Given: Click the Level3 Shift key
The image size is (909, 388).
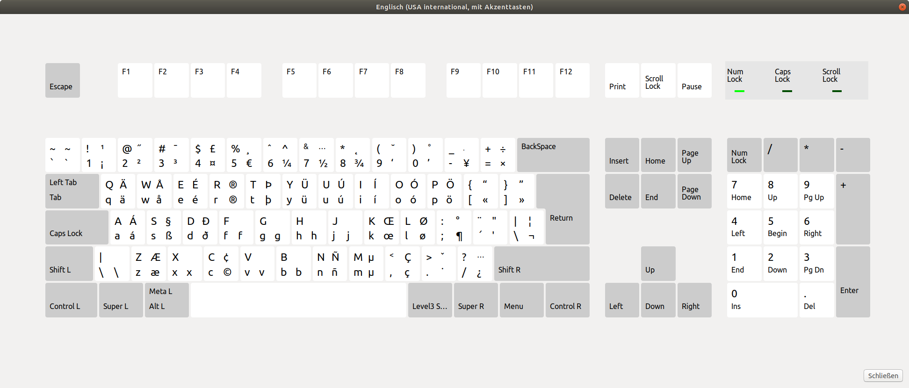Looking at the screenshot, I should click(x=430, y=300).
